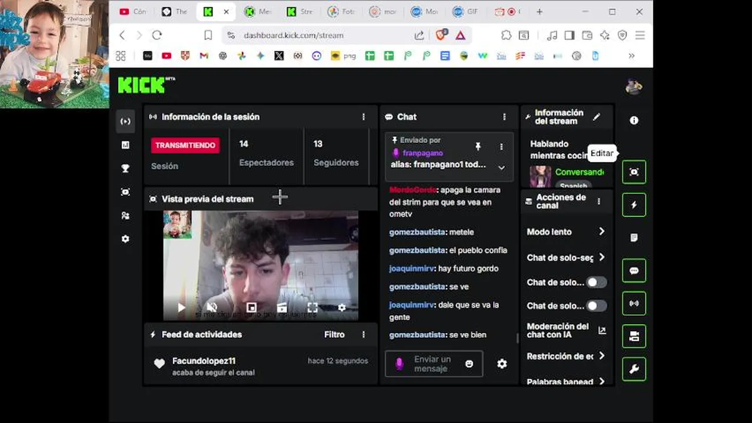Viewport: 752px width, 423px height.
Task: Open the browser extensions puzzle icon
Action: 506,35
